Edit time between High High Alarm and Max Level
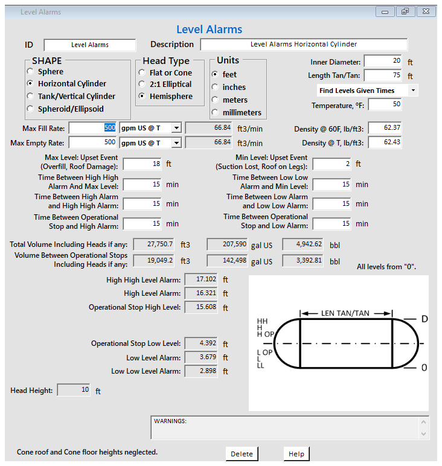 [143, 185]
